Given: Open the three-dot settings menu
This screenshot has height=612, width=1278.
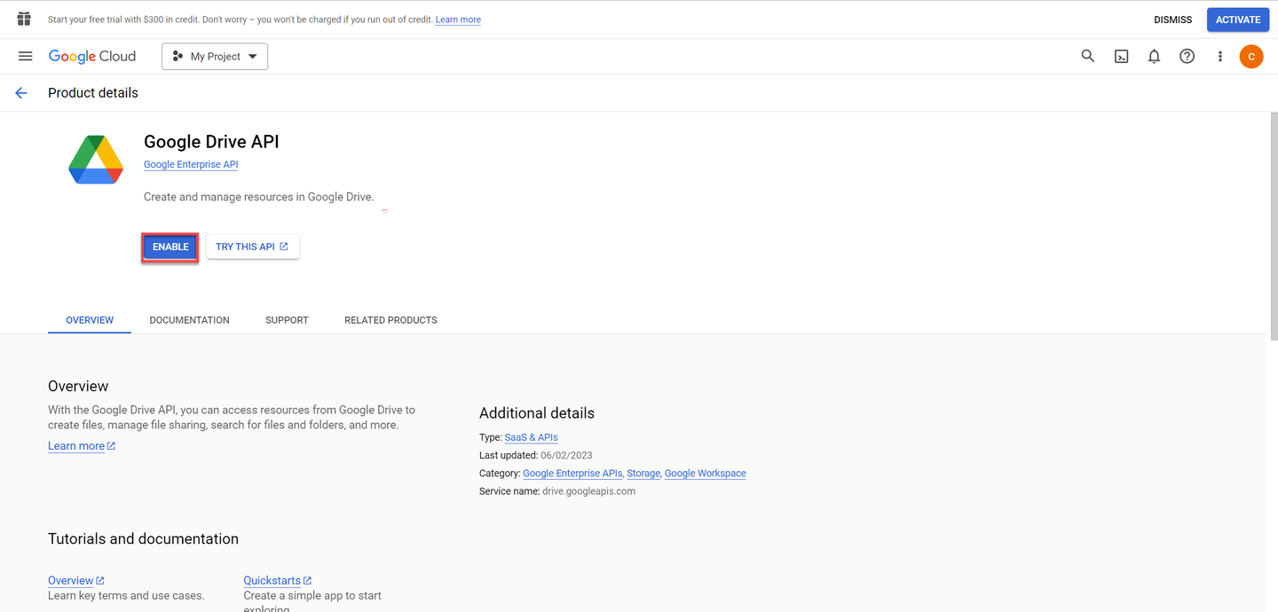Looking at the screenshot, I should 1219,56.
